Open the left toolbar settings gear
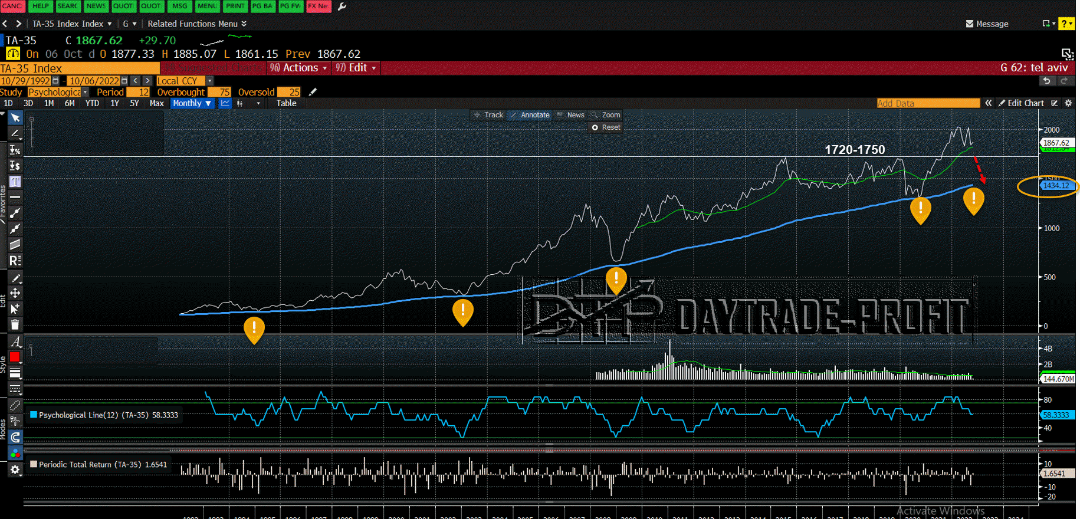This screenshot has width=1080, height=519. point(15,469)
